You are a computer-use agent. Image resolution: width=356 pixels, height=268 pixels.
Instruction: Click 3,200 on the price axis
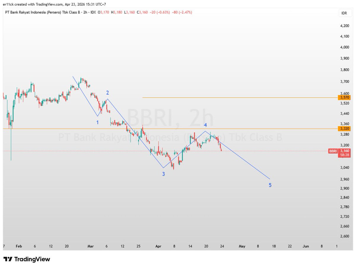pyautogui.click(x=345, y=145)
